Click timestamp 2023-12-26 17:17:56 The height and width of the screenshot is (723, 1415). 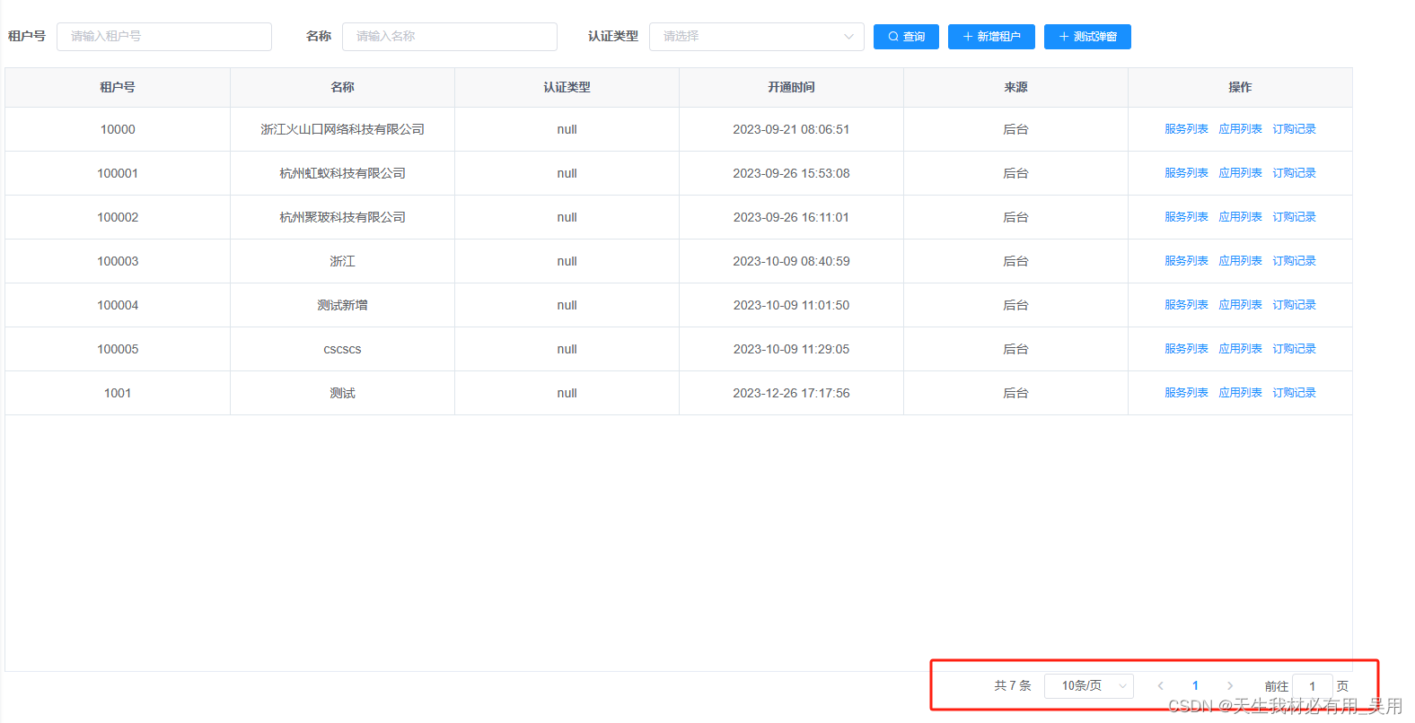[791, 393]
